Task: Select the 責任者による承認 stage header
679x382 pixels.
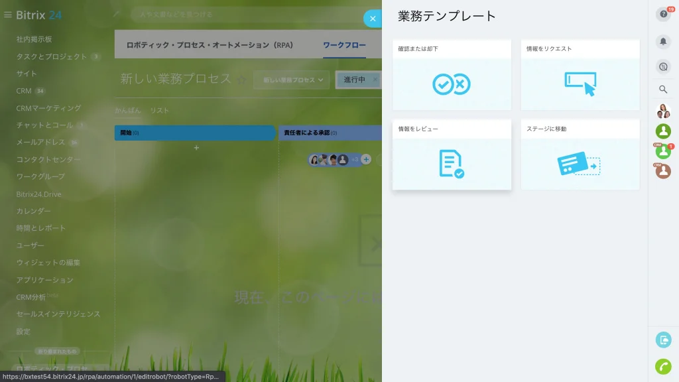Action: tap(330, 133)
